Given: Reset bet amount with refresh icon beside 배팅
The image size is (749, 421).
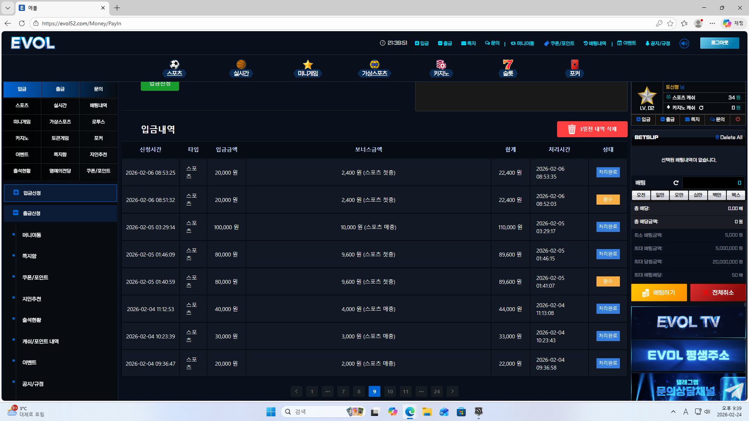Looking at the screenshot, I should tap(676, 183).
